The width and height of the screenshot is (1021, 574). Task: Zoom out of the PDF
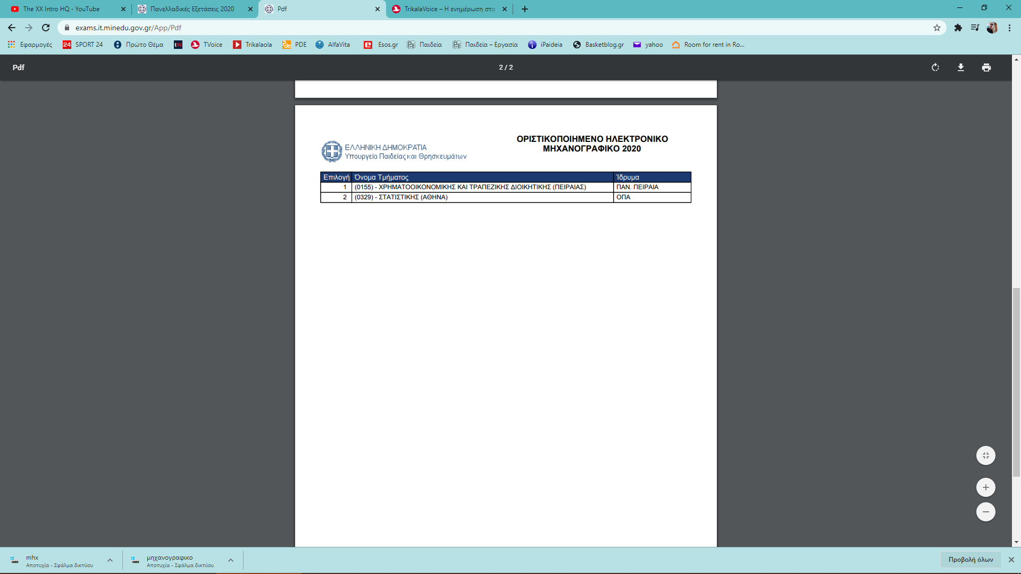click(985, 512)
